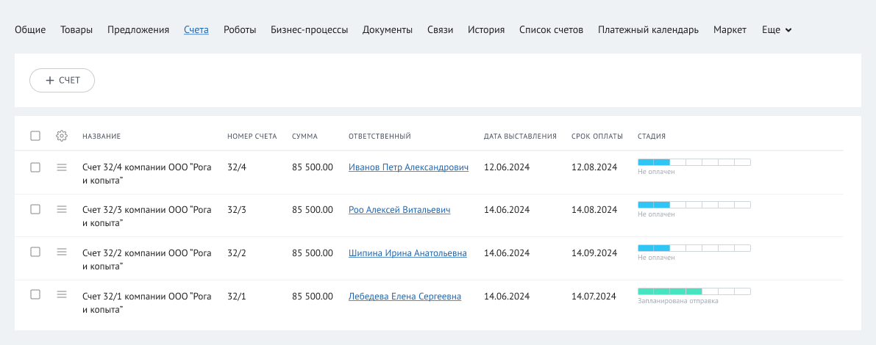Open row menu for invoice 32/2
This screenshot has width=876, height=345.
coord(62,252)
